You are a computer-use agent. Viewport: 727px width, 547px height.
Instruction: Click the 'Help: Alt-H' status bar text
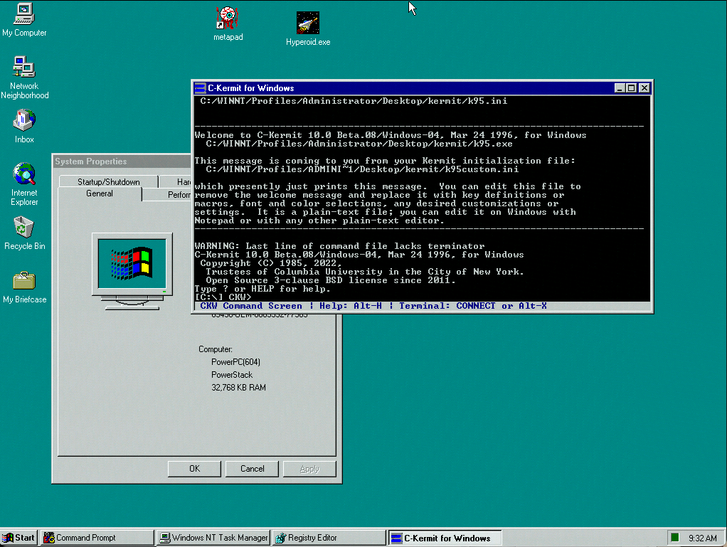click(351, 306)
